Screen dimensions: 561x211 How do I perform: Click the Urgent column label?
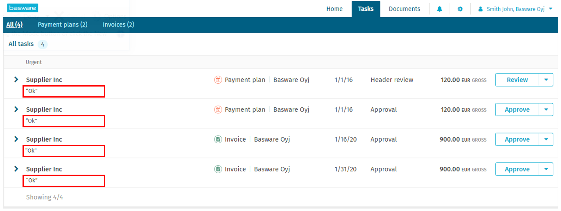[34, 62]
